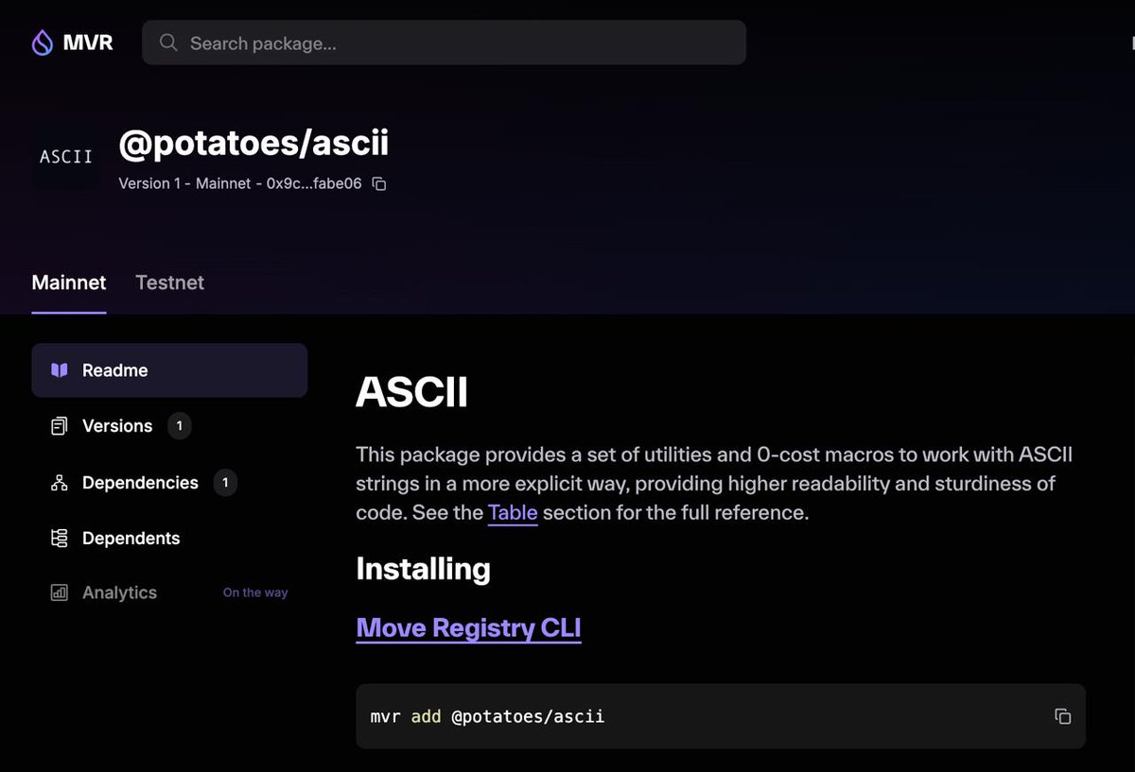Screen dimensions: 1135x772
Task: Click the 'mvr add @potatoes/ascii' code text
Action: 487,716
